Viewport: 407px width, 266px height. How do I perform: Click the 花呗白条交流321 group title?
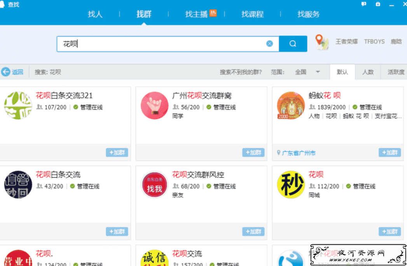(64, 95)
